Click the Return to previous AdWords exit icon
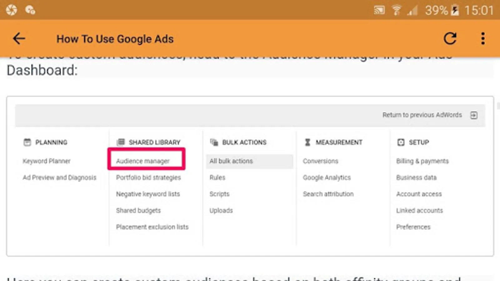The width and height of the screenshot is (500, 281). [474, 115]
